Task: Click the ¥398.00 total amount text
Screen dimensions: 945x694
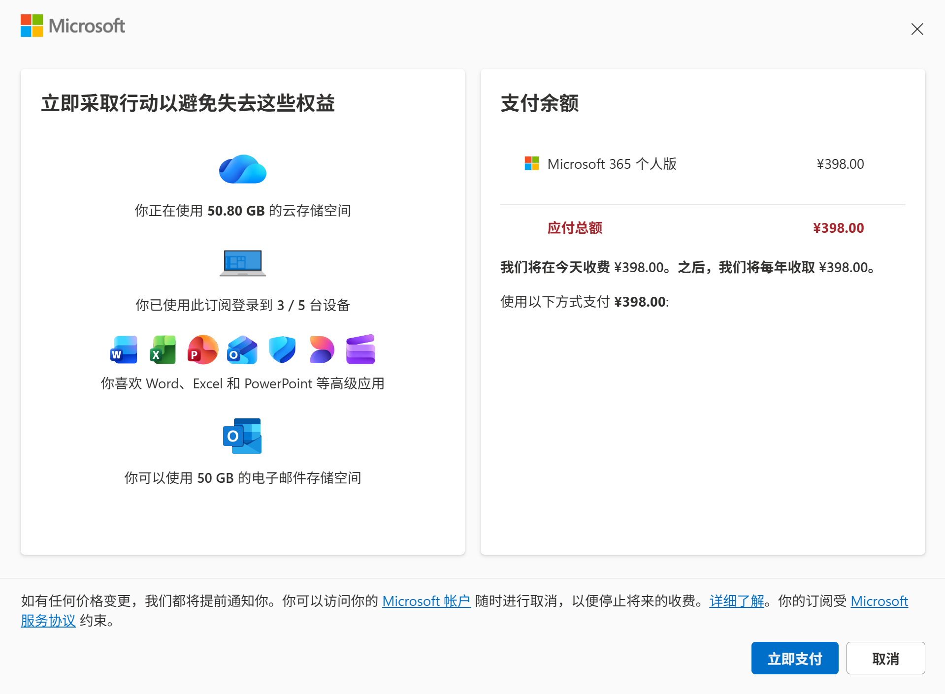Action: tap(838, 227)
